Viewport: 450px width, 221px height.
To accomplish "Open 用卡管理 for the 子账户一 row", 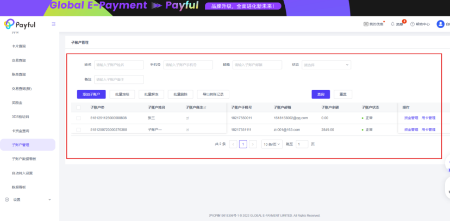I will 428,129.
